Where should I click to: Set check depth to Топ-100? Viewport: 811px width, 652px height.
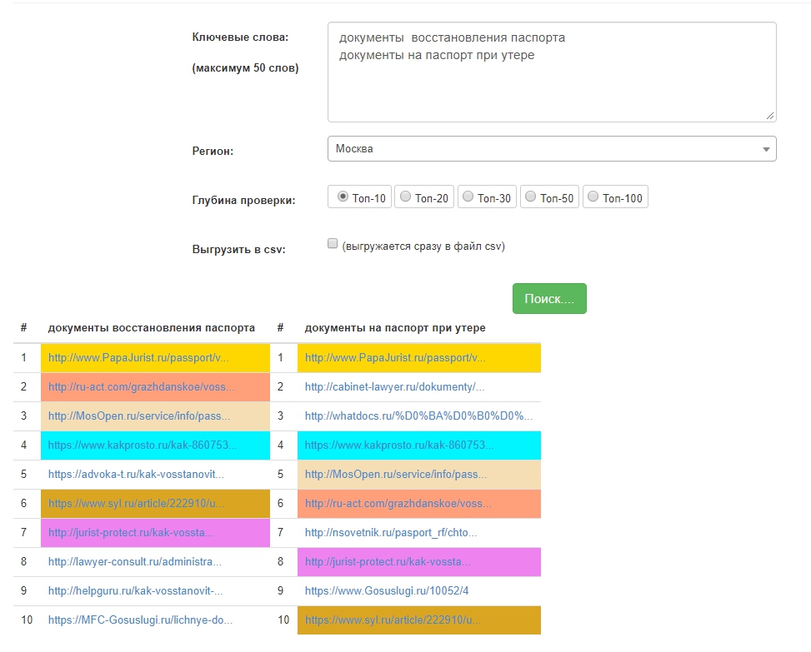click(x=593, y=197)
